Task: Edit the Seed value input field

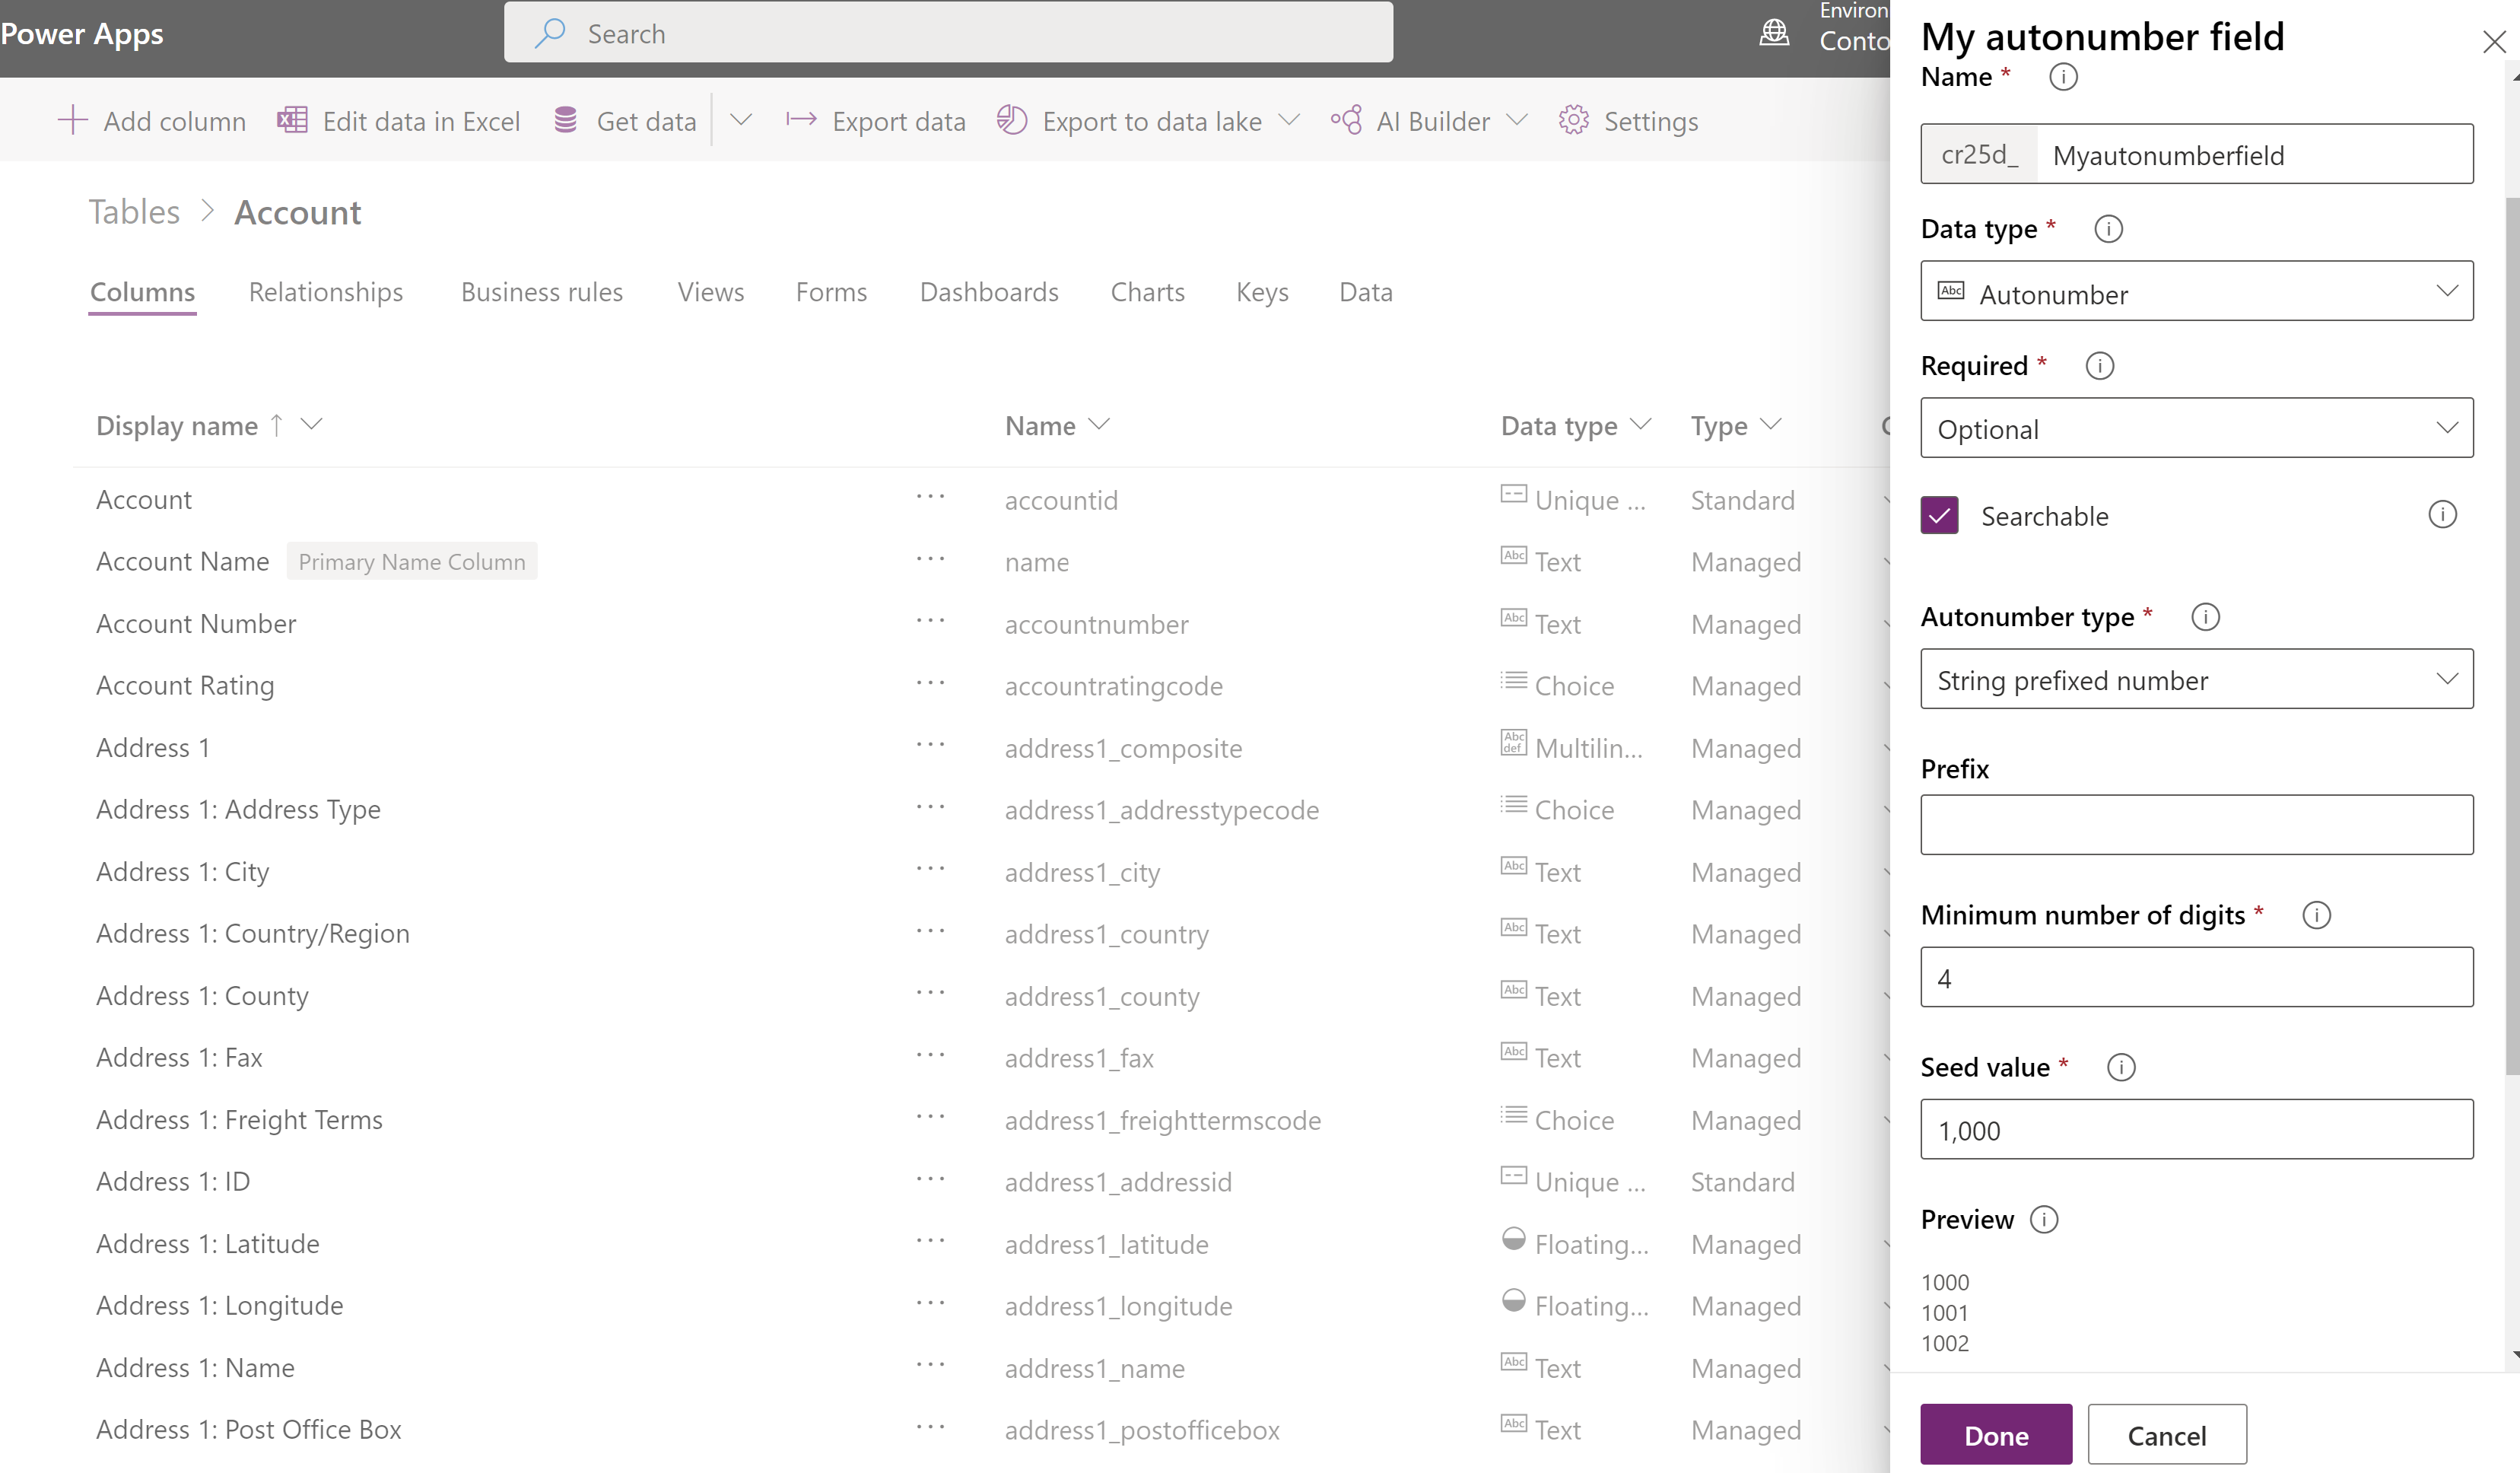Action: (x=2197, y=1129)
